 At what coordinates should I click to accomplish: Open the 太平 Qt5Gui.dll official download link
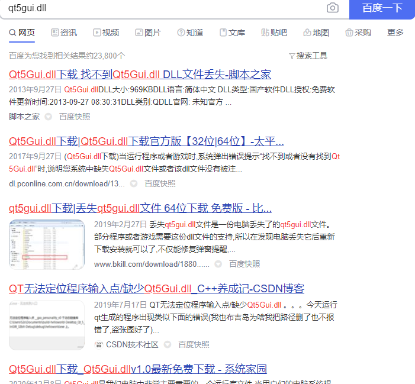coord(146,141)
